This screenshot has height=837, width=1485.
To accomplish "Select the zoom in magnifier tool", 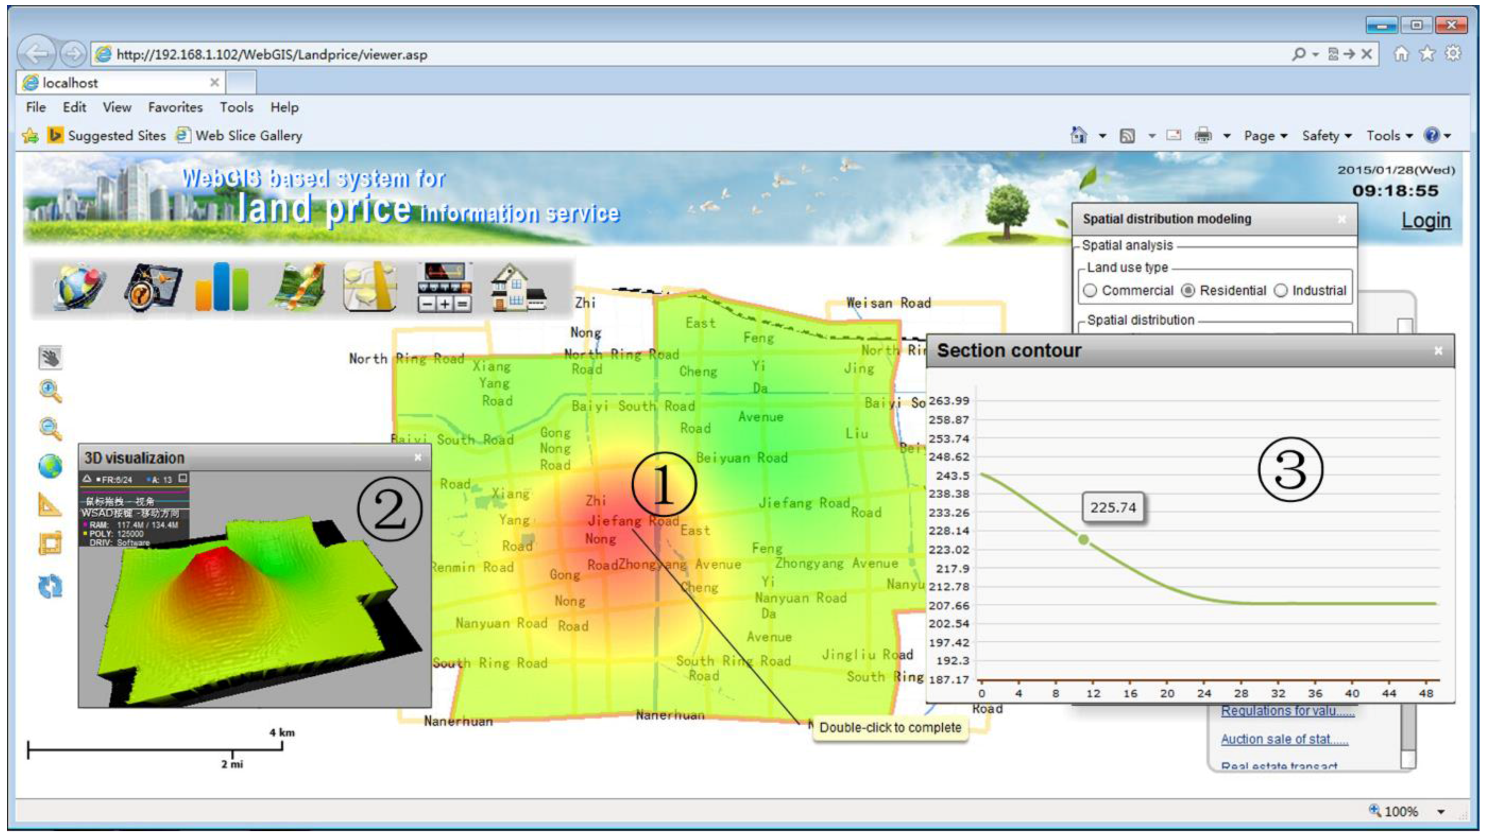I will click(50, 391).
